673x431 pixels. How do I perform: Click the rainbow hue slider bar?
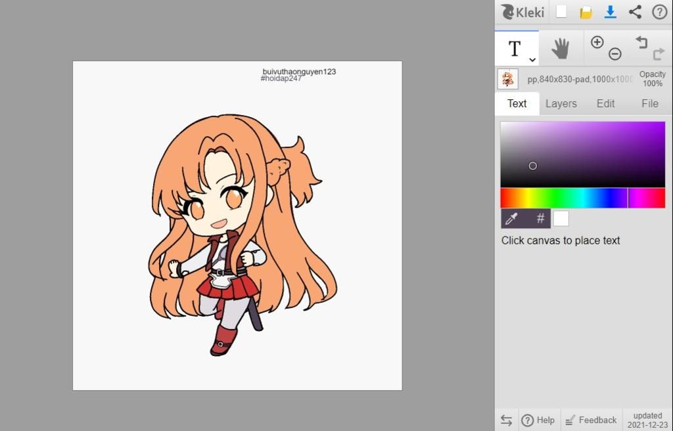click(x=582, y=198)
